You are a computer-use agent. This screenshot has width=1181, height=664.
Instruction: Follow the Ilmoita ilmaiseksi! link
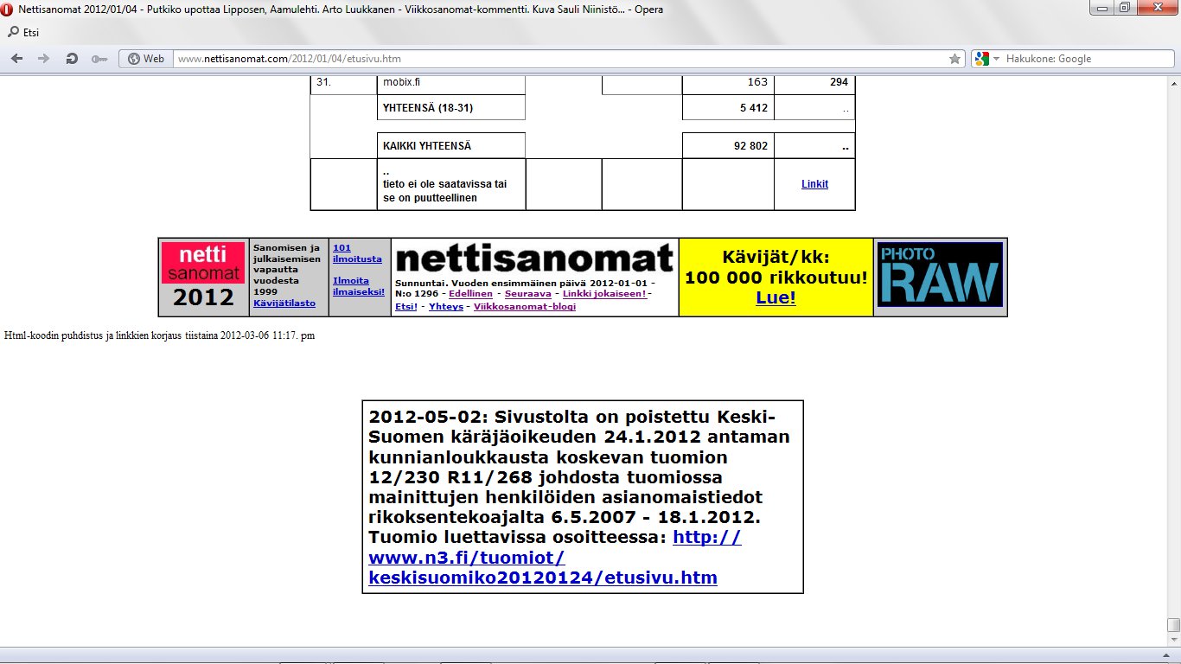point(359,286)
